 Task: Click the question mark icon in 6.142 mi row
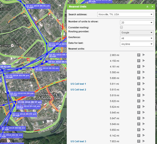[x=139, y=135]
